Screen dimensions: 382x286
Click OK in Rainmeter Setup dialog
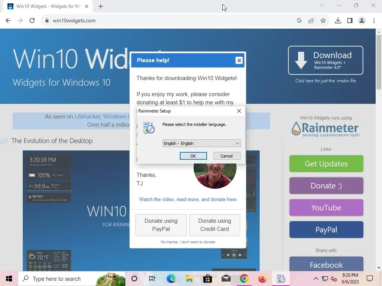(193, 156)
